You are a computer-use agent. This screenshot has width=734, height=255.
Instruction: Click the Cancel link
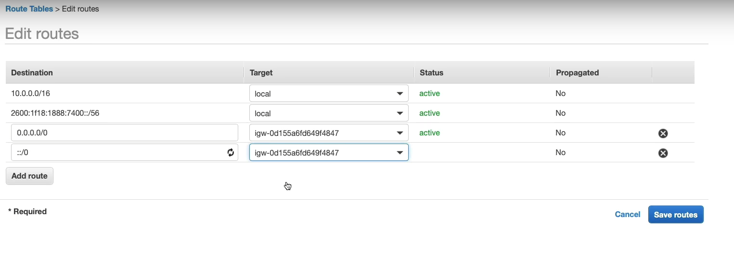[x=628, y=215]
